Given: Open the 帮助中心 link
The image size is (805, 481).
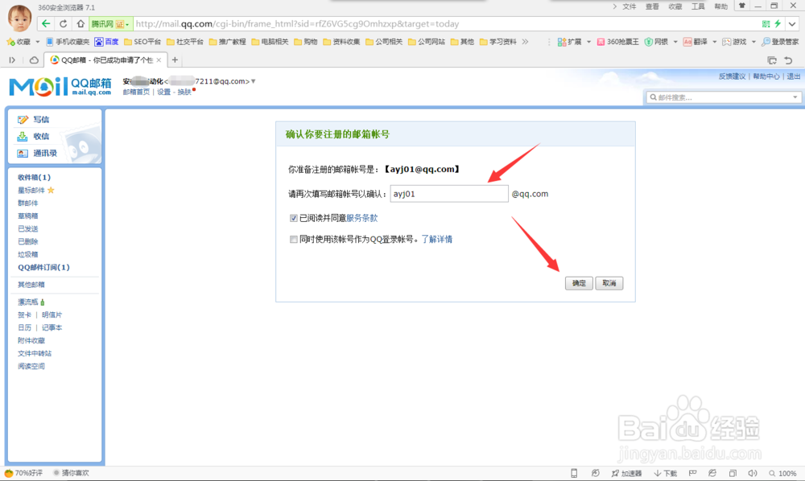Looking at the screenshot, I should coord(766,76).
